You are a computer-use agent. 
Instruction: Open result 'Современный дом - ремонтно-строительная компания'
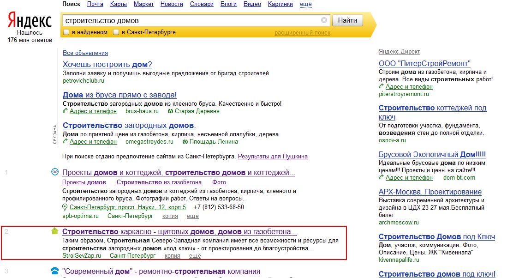pyautogui.click(x=161, y=271)
